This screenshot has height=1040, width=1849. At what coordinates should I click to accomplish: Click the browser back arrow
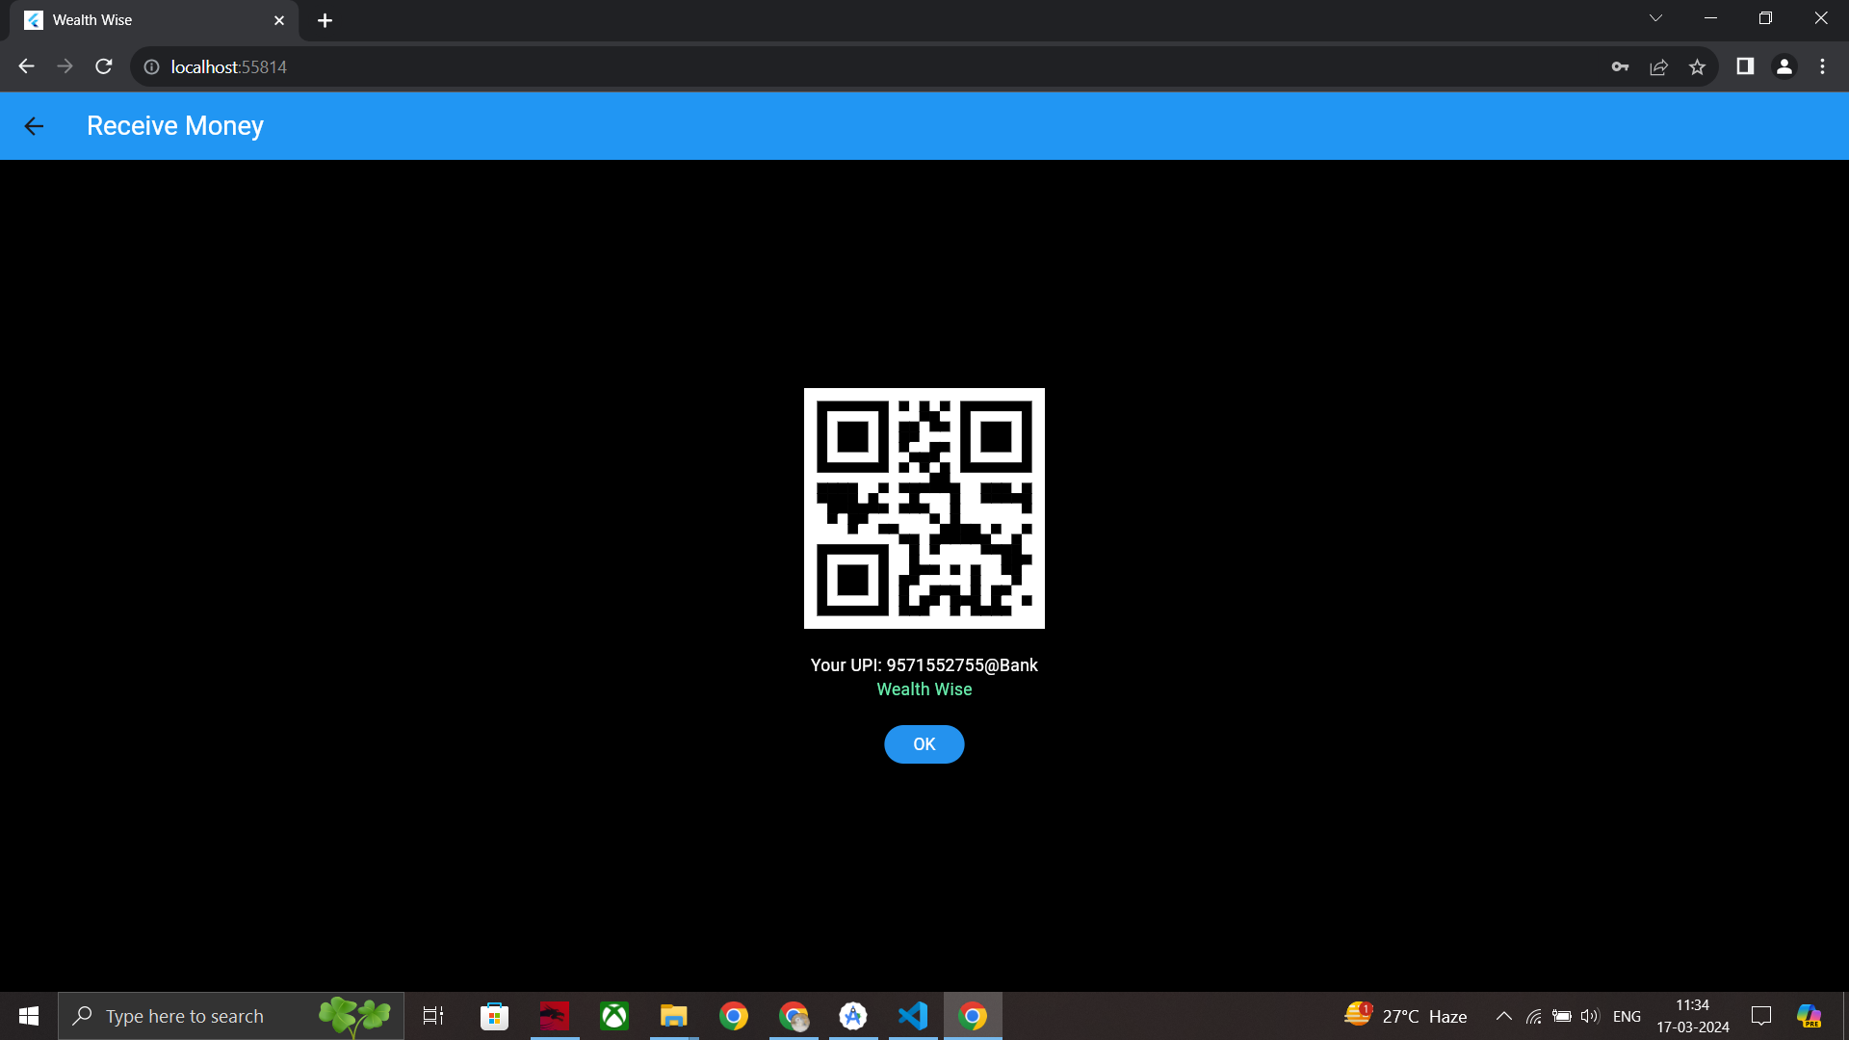point(26,66)
